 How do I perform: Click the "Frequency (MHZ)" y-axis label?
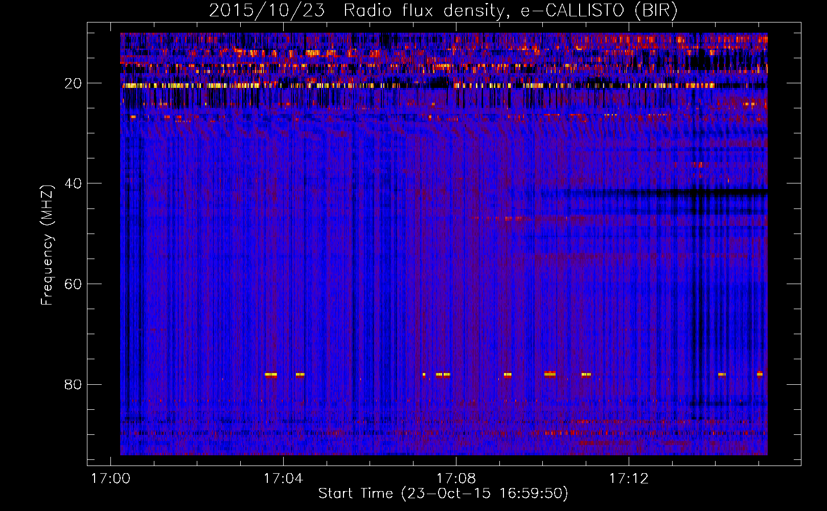pos(47,245)
